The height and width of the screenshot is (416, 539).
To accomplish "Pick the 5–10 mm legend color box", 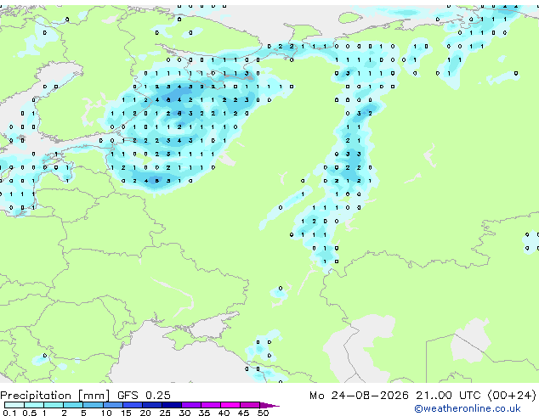I will [x=93, y=405].
